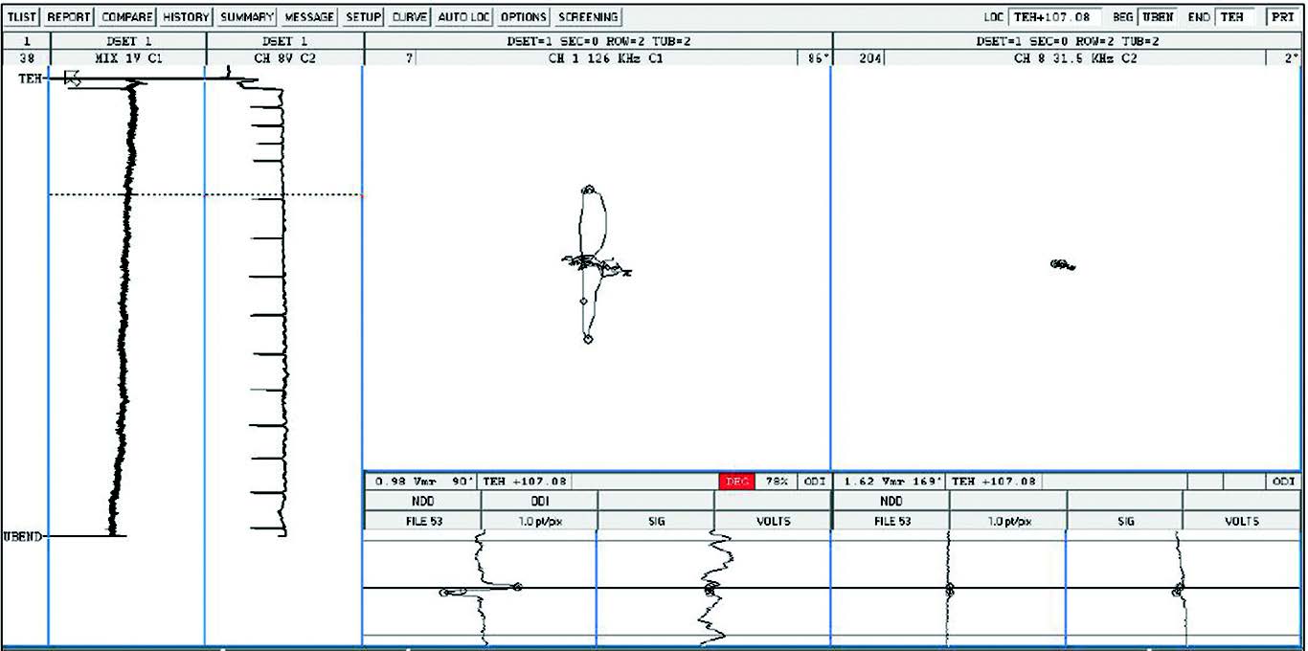Generate a REPORT
This screenshot has height=651, width=1308.
(x=70, y=15)
